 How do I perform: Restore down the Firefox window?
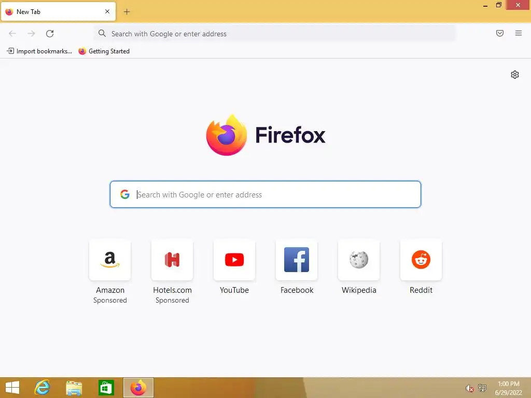click(x=498, y=5)
